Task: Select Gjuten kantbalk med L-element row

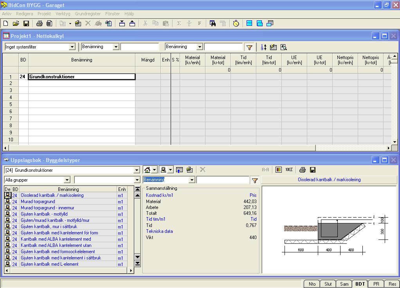Action: click(66, 264)
